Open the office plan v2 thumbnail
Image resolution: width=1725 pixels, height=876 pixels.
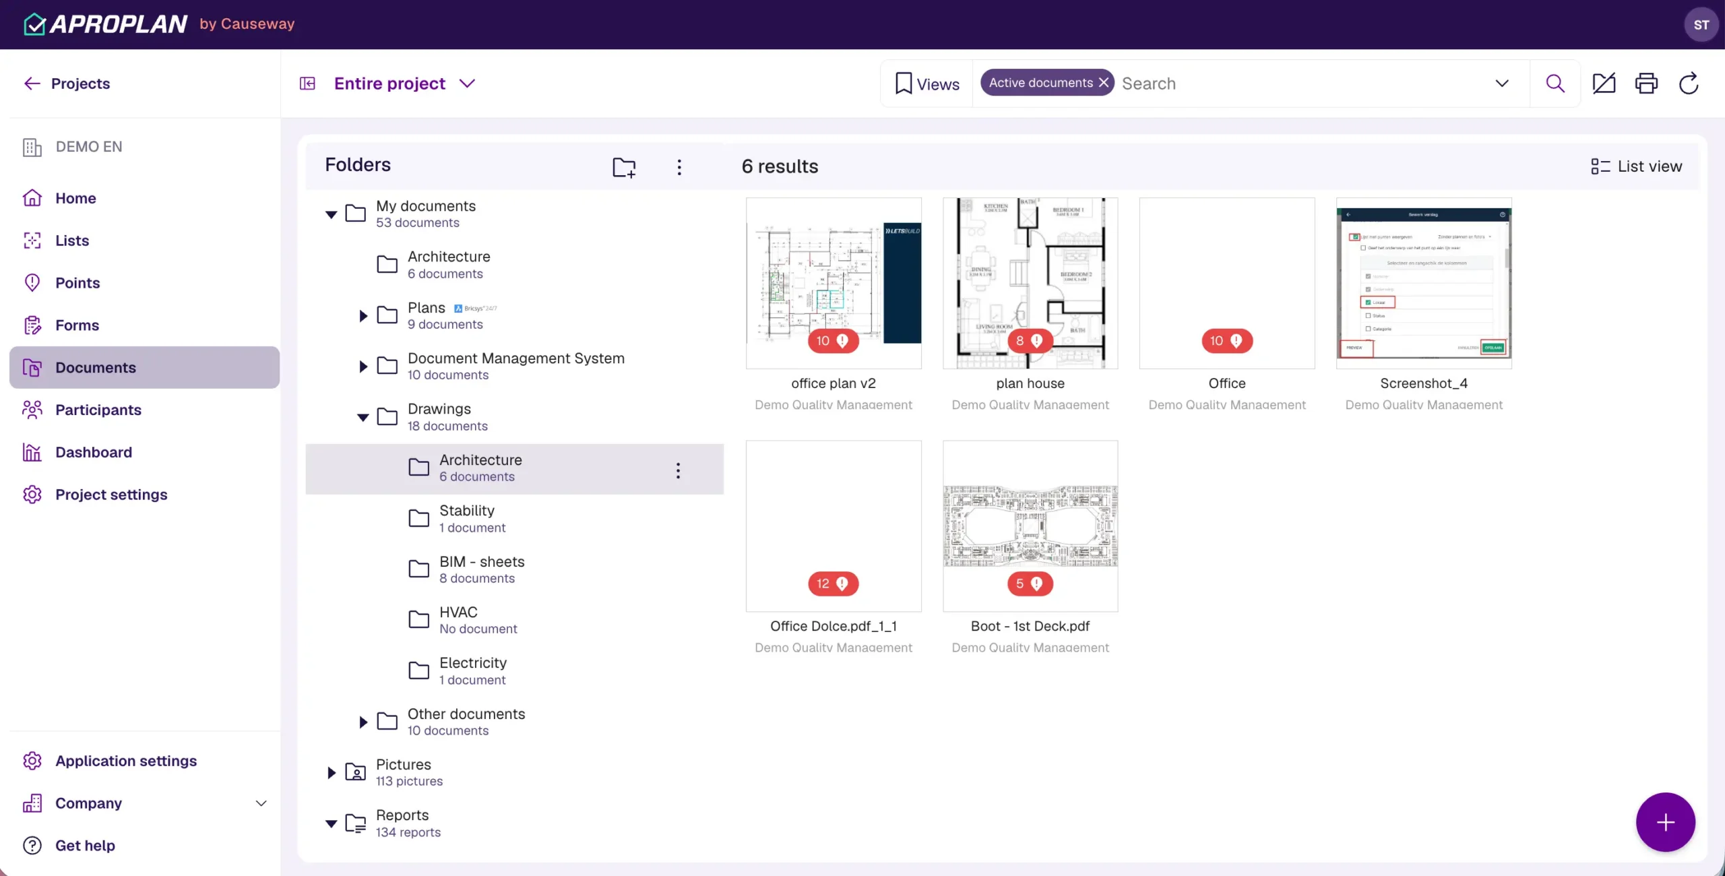tap(834, 283)
